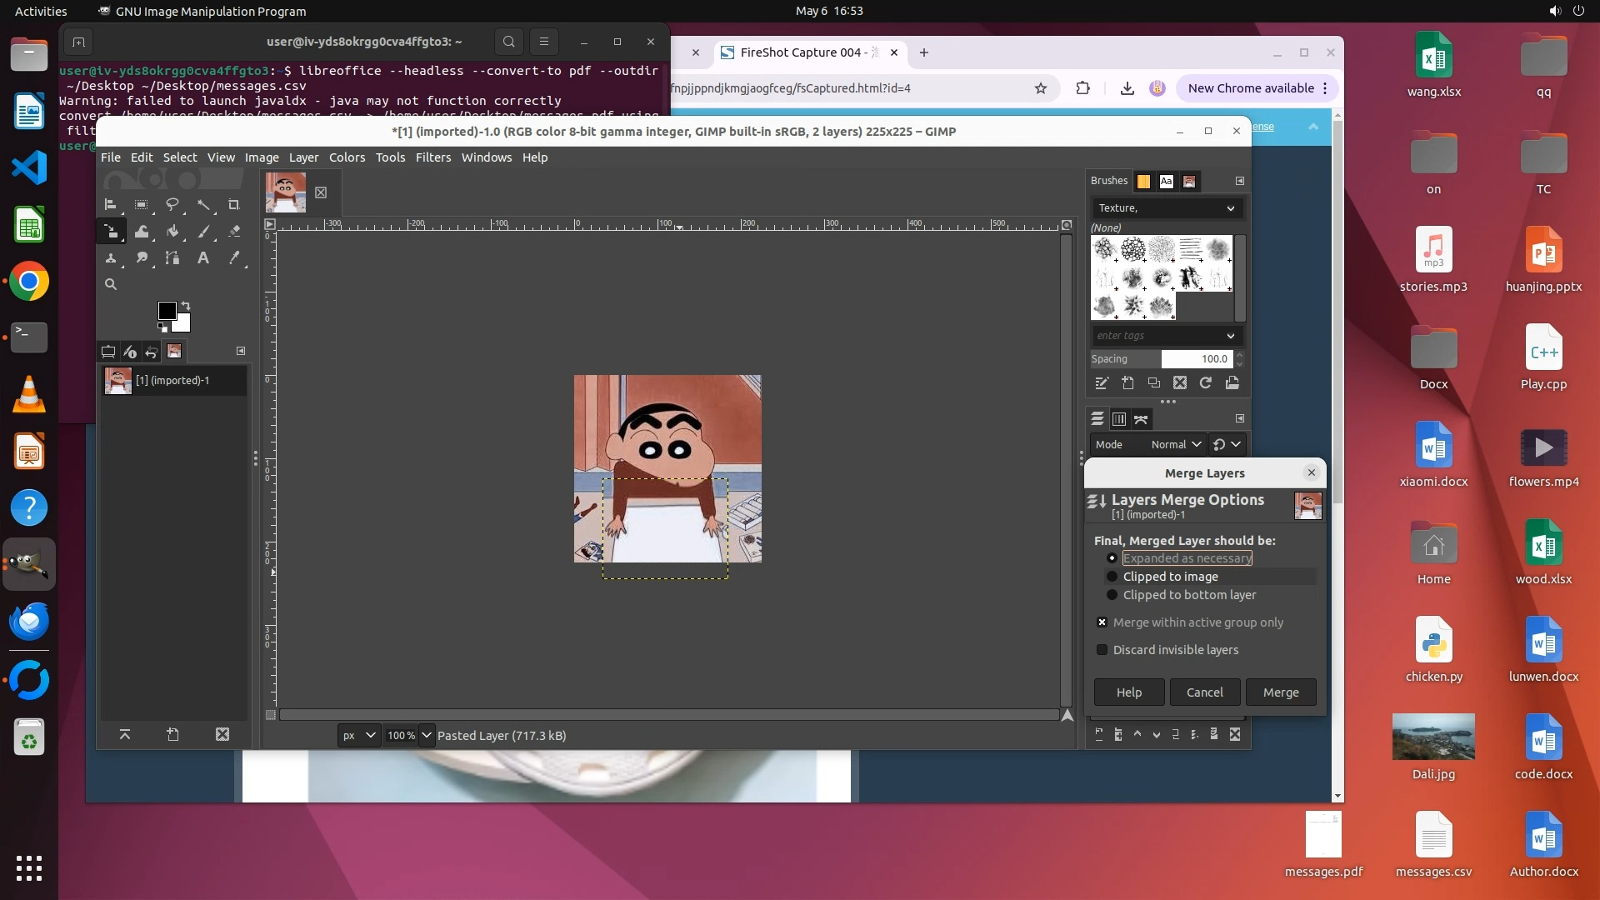This screenshot has width=1600, height=900.
Task: Select the Text tool
Action: coord(202,258)
